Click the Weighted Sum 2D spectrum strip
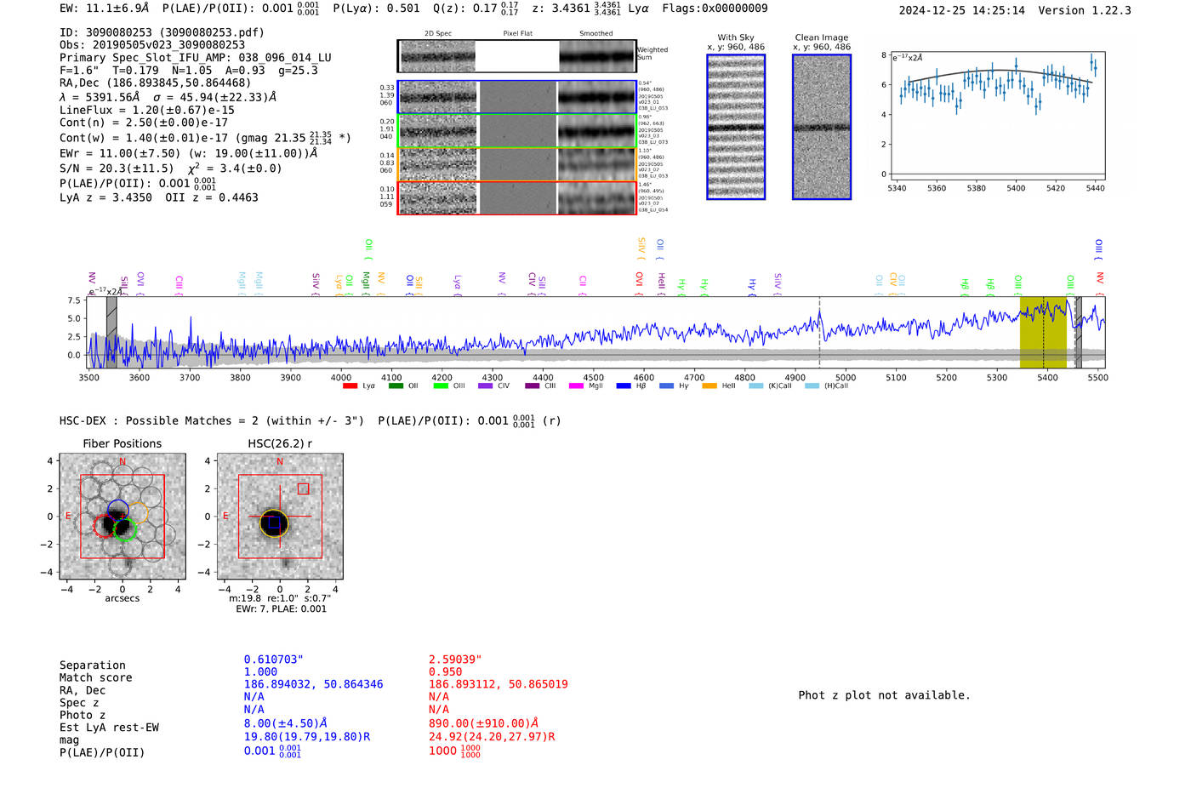This screenshot has height=811, width=1191. 517,56
